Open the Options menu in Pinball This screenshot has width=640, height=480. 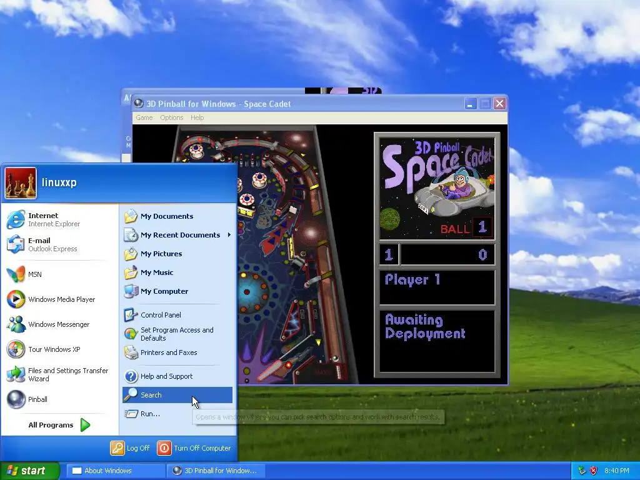tap(171, 117)
